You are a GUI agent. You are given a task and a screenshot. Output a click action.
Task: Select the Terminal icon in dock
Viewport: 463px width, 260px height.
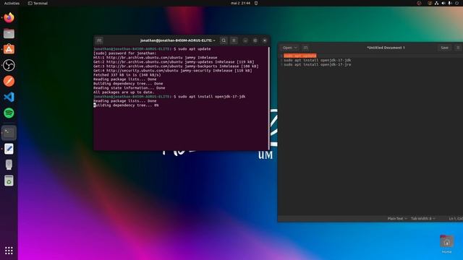9,133
